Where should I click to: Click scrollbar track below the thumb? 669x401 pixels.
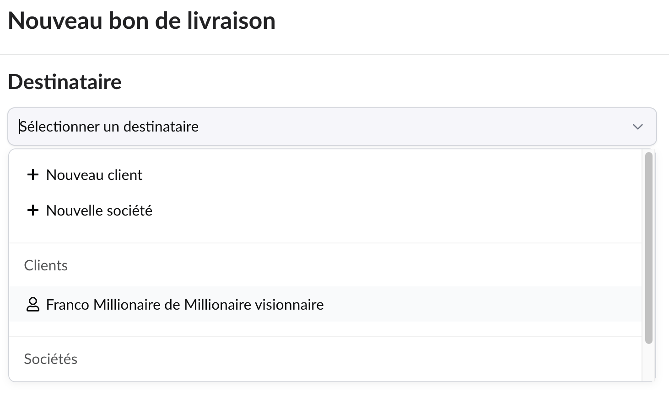648,363
